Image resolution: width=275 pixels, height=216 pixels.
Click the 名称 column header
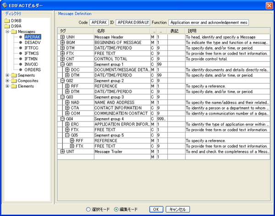point(101,31)
